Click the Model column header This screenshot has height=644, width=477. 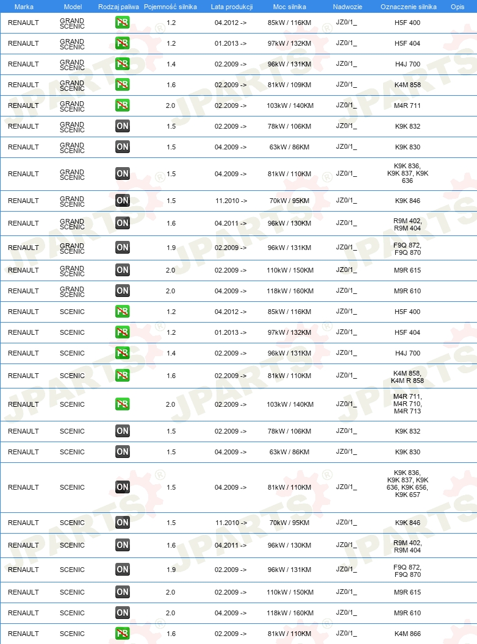pyautogui.click(x=73, y=7)
